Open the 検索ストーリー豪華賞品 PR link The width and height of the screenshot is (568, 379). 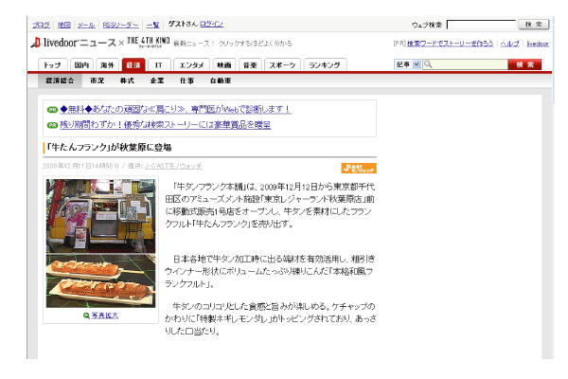tap(165, 125)
